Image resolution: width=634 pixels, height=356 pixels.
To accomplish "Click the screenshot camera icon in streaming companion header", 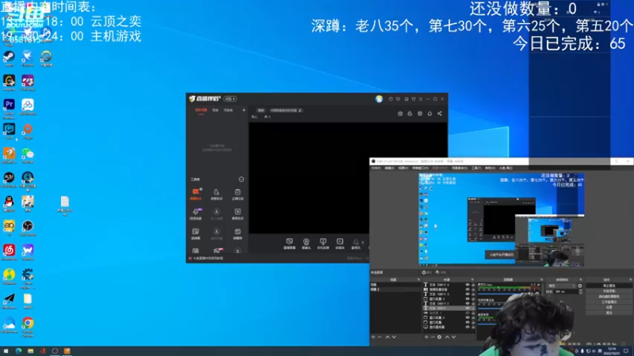I will (400, 113).
